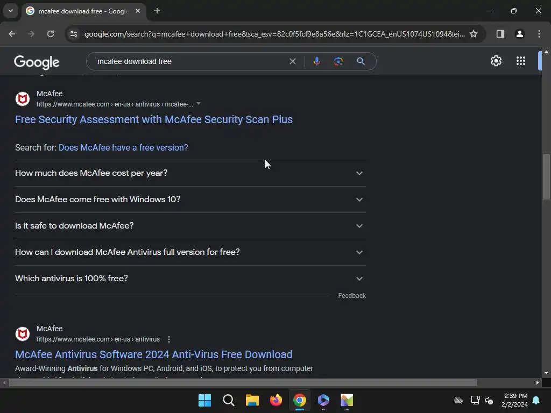Open the tab search dropdown arrow
551x413 pixels.
pyautogui.click(x=11, y=11)
